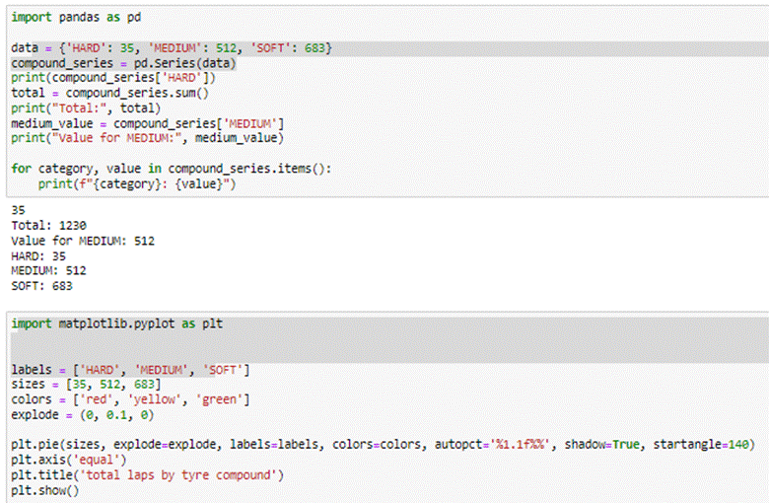
Task: Click the 'SOFT: 683' output line
Action: click(x=41, y=286)
